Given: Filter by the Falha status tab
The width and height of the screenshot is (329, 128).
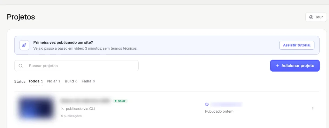Looking at the screenshot, I should (x=88, y=81).
